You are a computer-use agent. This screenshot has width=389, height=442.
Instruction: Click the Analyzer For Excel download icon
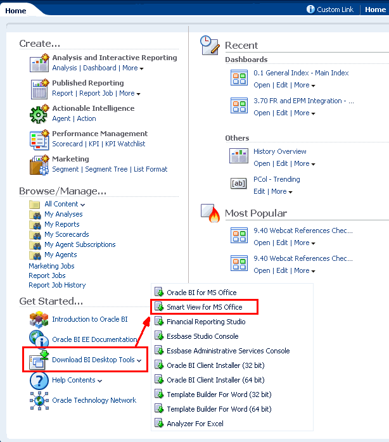coord(159,423)
